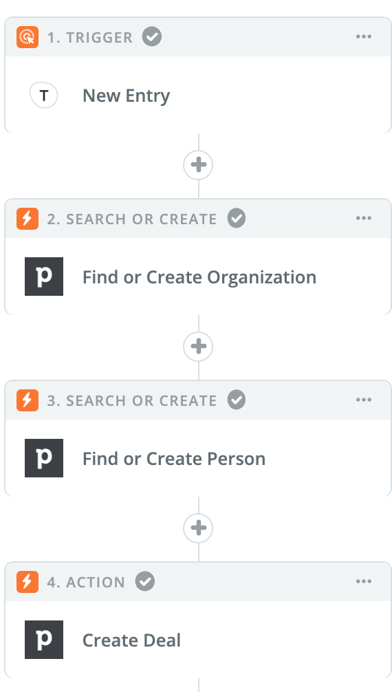
Task: Open the three-dot menu for step 1 Trigger
Action: [364, 36]
